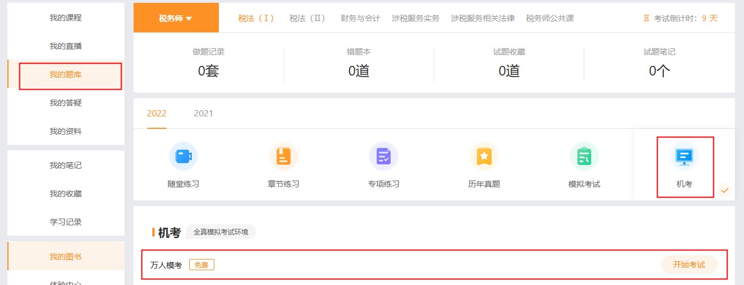
Task: Click the 错题本 0道 statistic
Action: coord(359,63)
